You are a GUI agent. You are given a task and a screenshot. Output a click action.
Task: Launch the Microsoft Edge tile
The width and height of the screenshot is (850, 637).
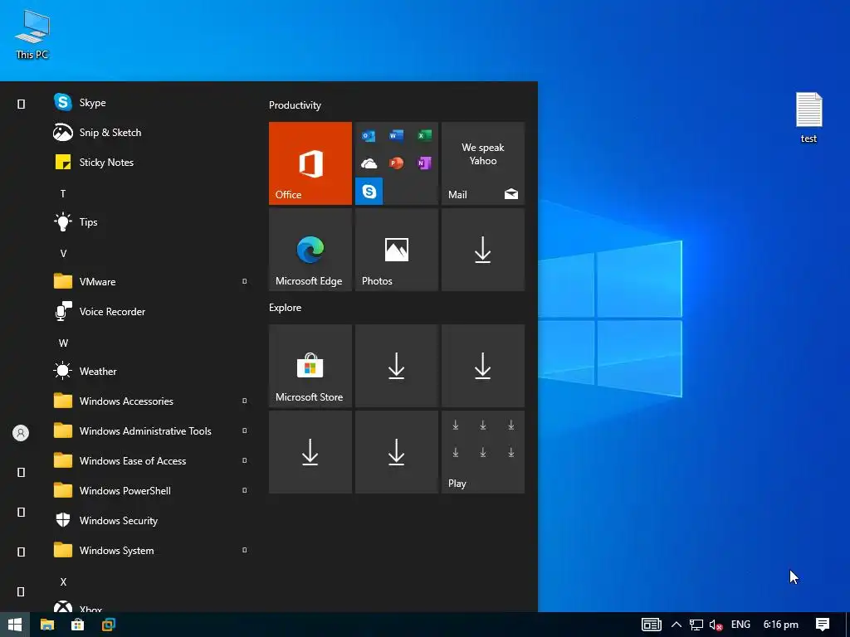click(x=310, y=250)
